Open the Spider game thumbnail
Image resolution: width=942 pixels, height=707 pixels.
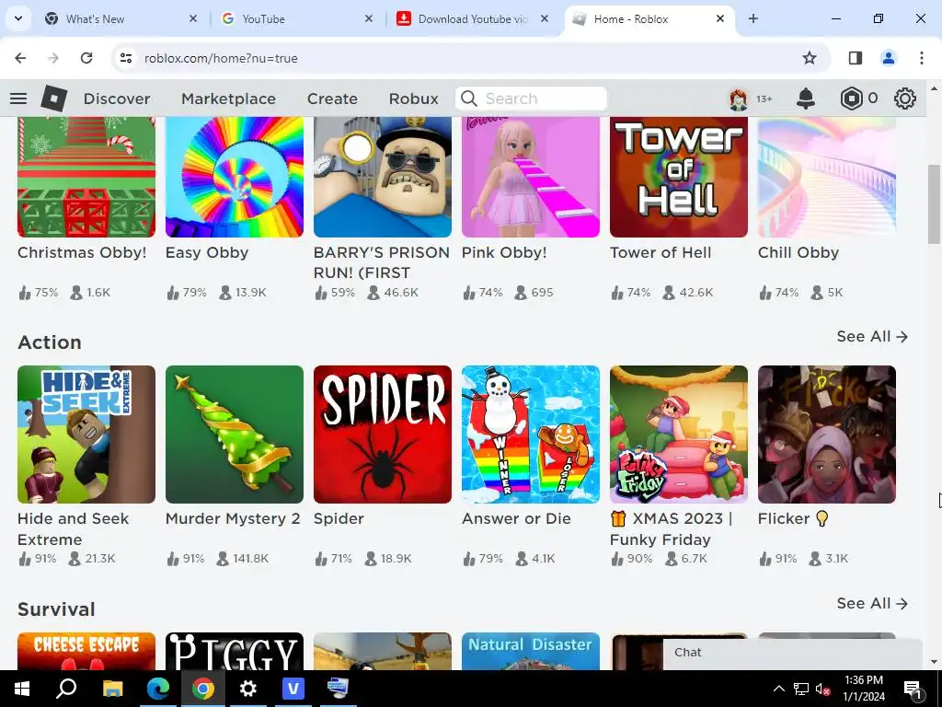(383, 435)
